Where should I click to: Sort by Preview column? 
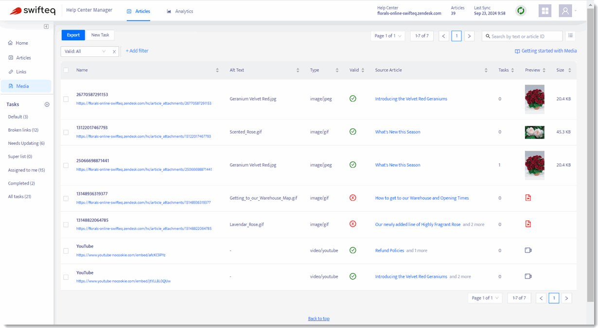545,70
